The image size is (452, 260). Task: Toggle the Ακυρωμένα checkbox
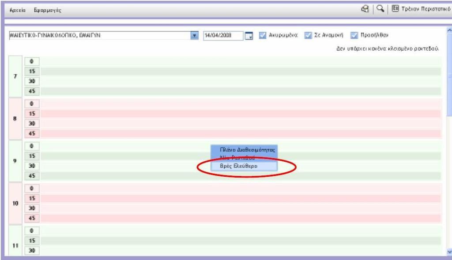262,35
